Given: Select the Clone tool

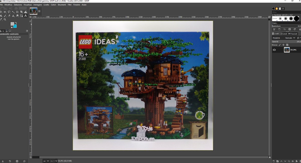Looking at the screenshot, I should 13,16.
